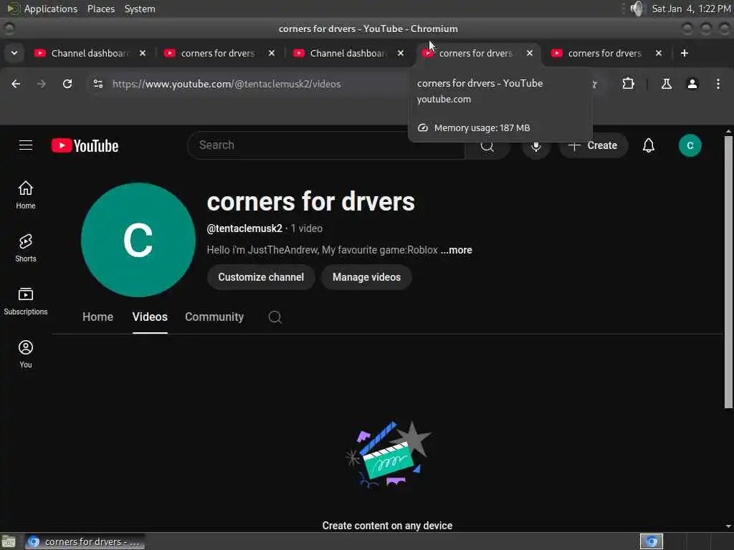Click the Manage videos button
Screen dimensions: 734x550
366,277
